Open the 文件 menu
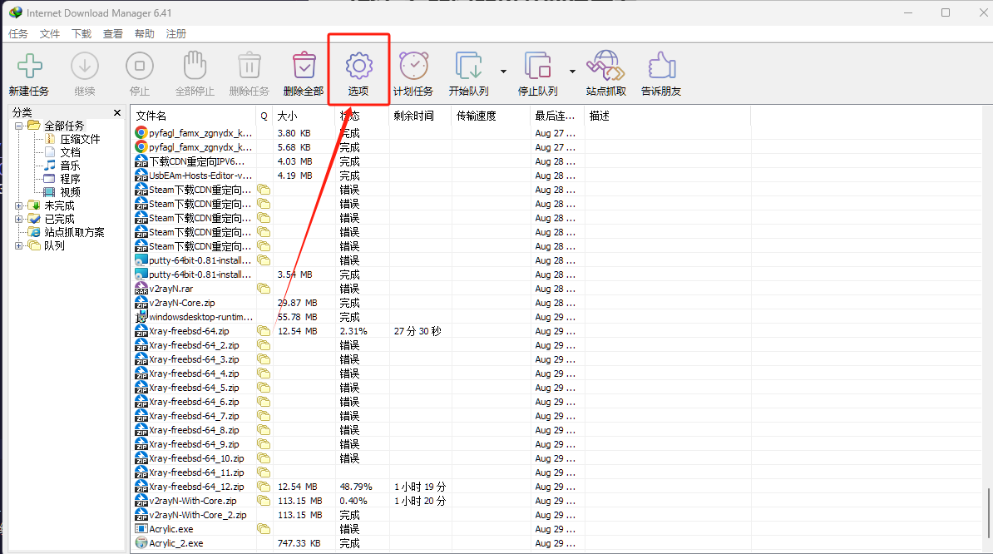 pyautogui.click(x=49, y=33)
